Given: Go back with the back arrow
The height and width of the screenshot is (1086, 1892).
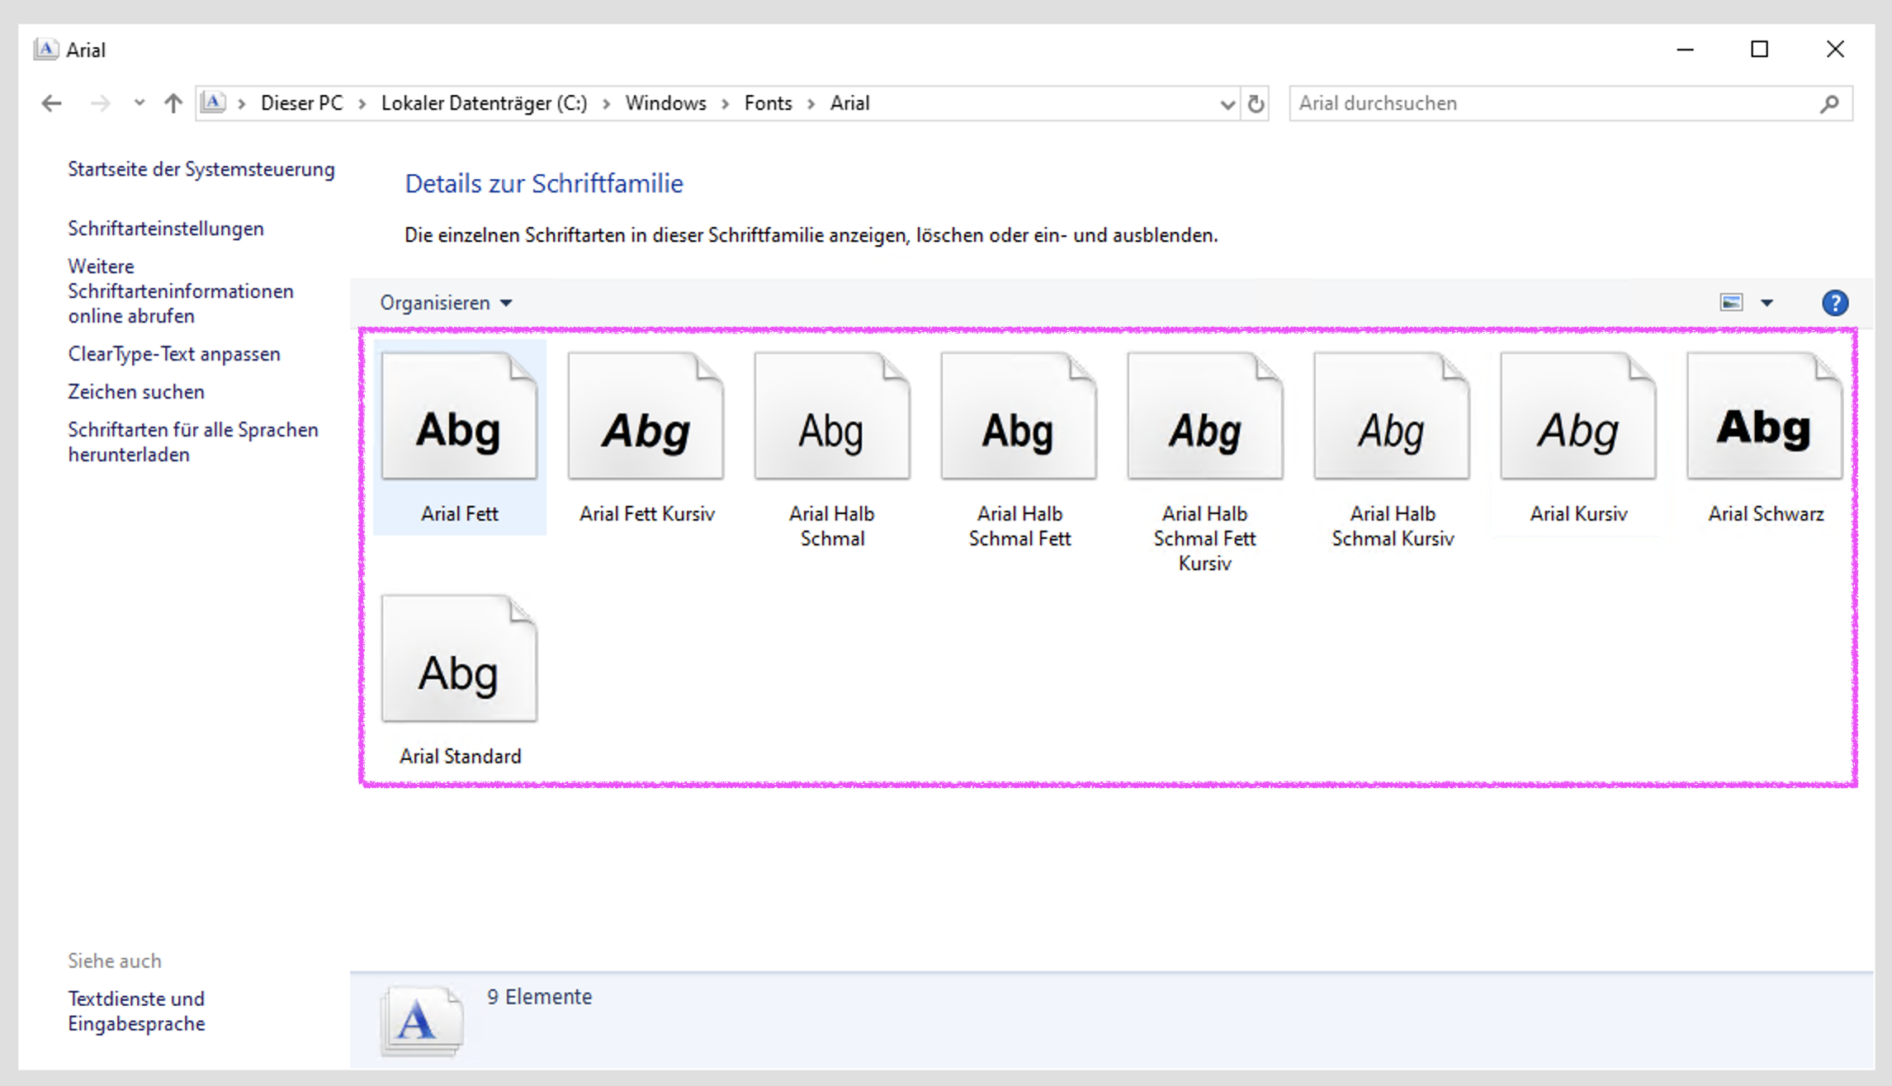Looking at the screenshot, I should coord(51,103).
